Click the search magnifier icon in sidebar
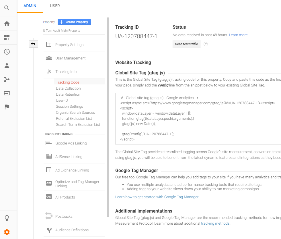This screenshot has width=281, height=239. coord(7,8)
